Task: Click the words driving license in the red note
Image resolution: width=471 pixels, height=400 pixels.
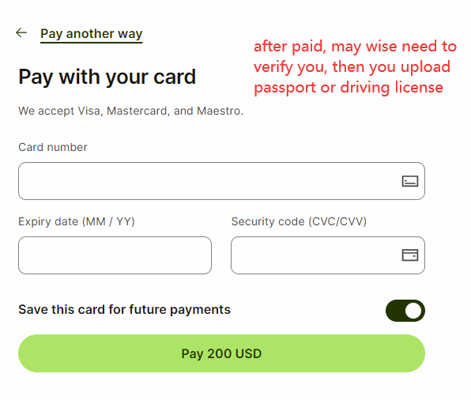Action: 391,88
